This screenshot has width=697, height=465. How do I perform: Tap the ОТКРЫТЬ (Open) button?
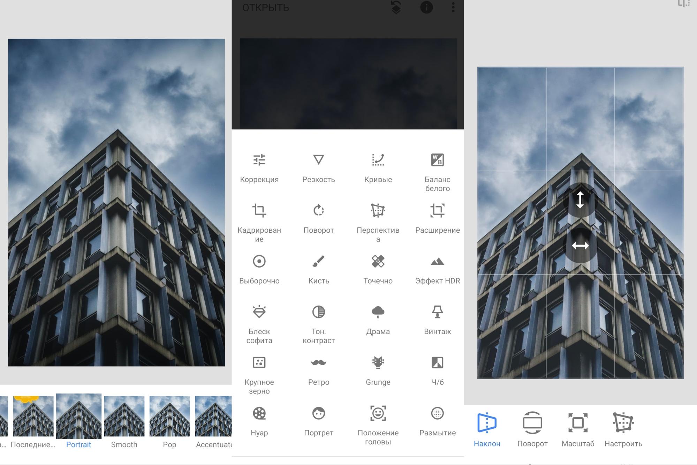pyautogui.click(x=266, y=8)
